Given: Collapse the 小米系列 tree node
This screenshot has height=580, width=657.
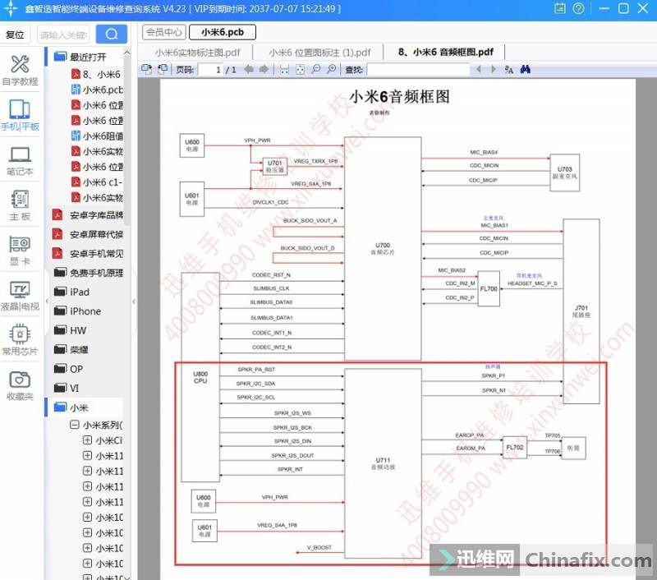Looking at the screenshot, I should 75,426.
